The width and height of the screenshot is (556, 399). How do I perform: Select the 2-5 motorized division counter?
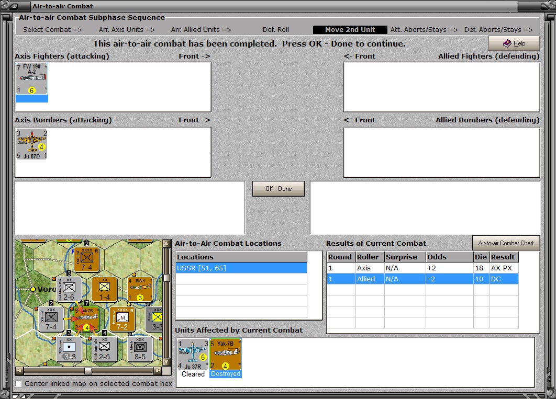coord(105,349)
